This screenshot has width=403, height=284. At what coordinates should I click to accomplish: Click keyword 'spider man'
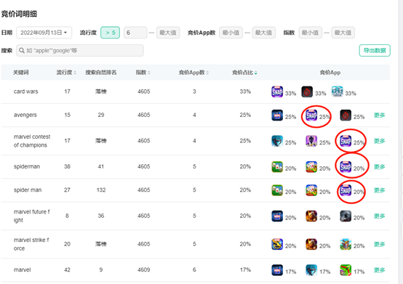[x=28, y=190]
